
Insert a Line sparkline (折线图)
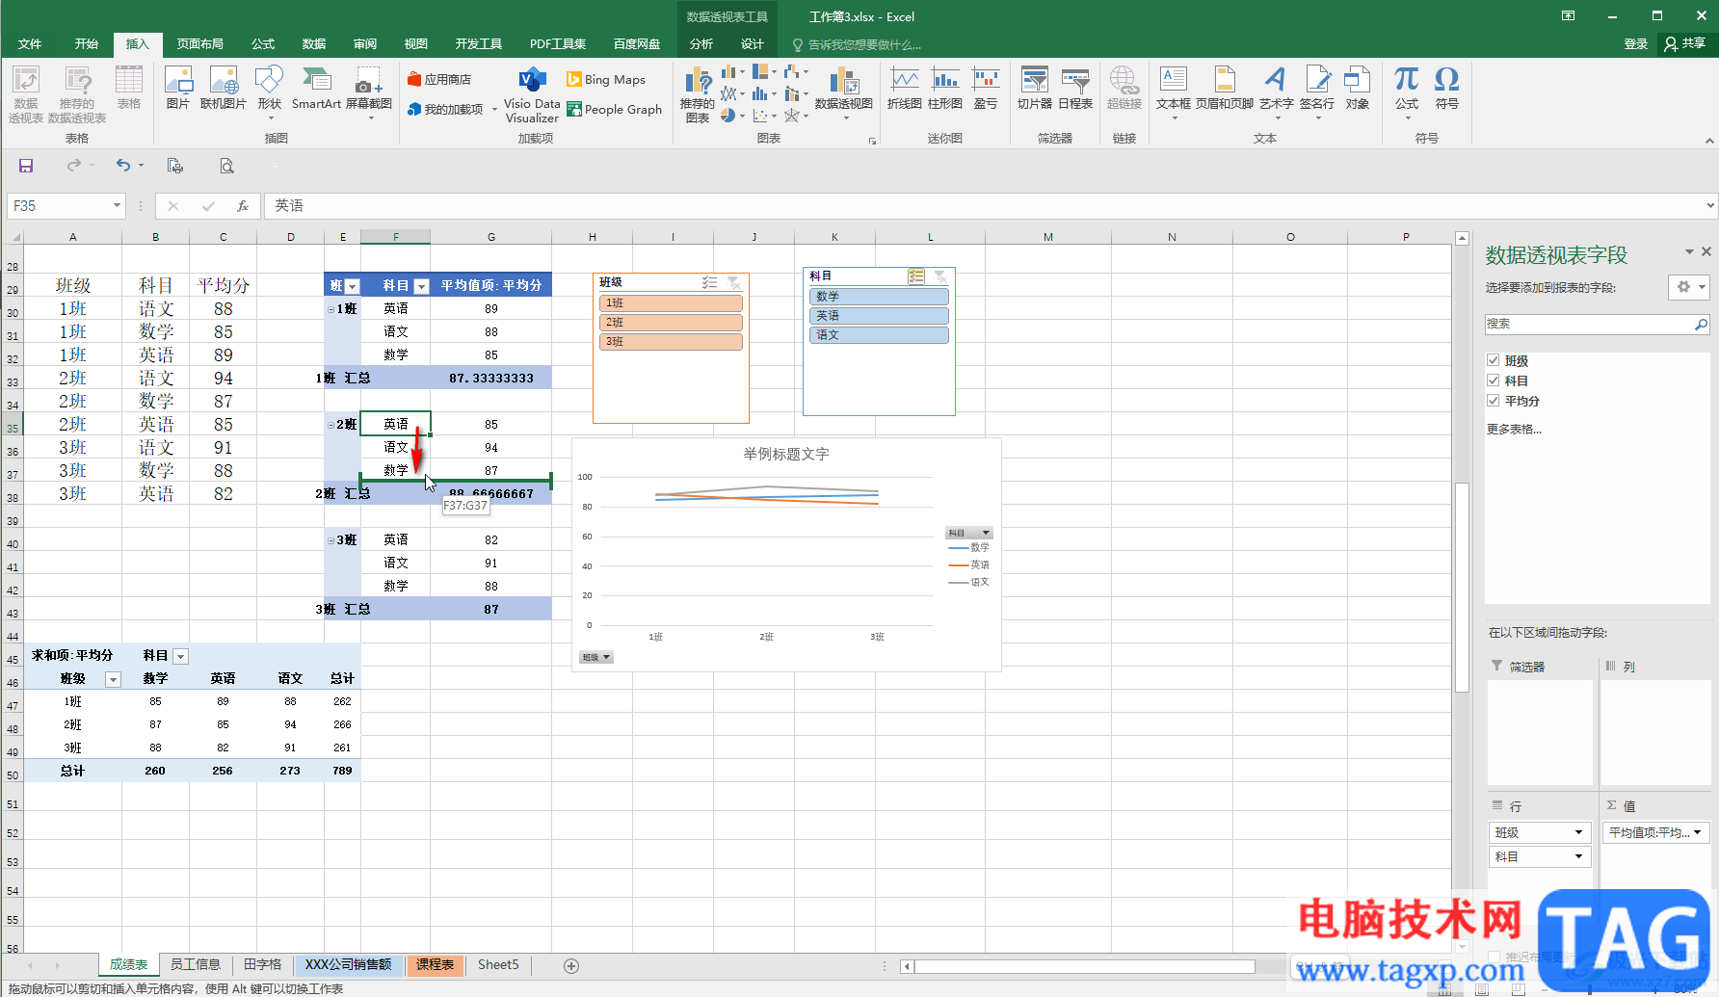[x=905, y=89]
